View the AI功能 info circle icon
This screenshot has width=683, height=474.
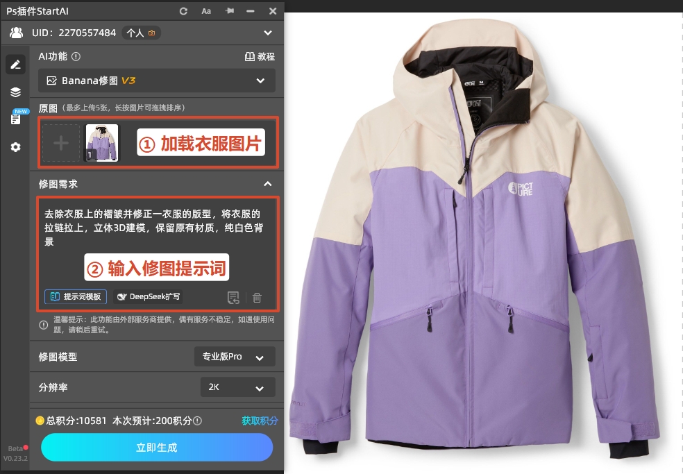[x=76, y=57]
